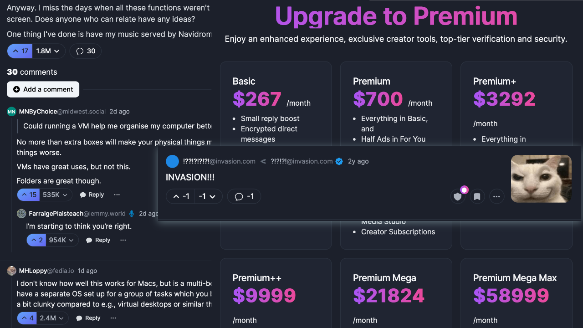
Task: Click the verified badge beside invasion.com
Action: click(x=339, y=161)
